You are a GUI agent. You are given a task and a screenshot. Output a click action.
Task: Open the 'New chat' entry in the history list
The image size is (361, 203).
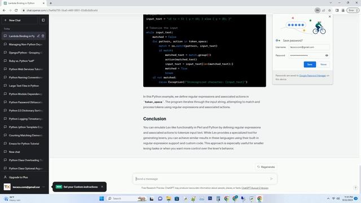(x=24, y=152)
